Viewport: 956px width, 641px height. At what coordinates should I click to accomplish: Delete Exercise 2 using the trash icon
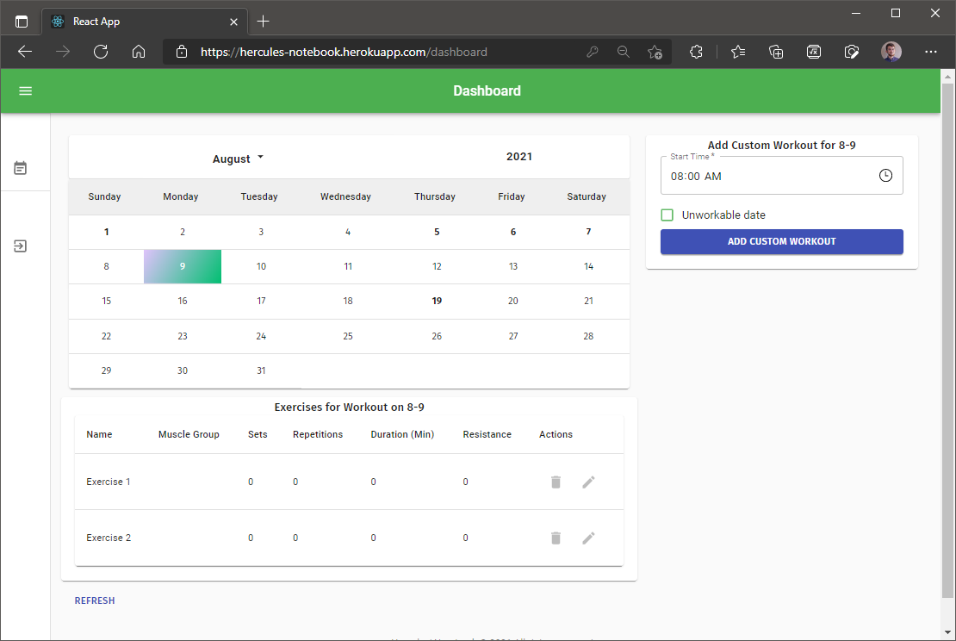556,538
